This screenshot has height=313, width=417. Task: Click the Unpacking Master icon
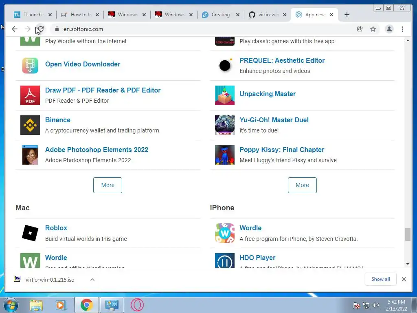pos(225,95)
